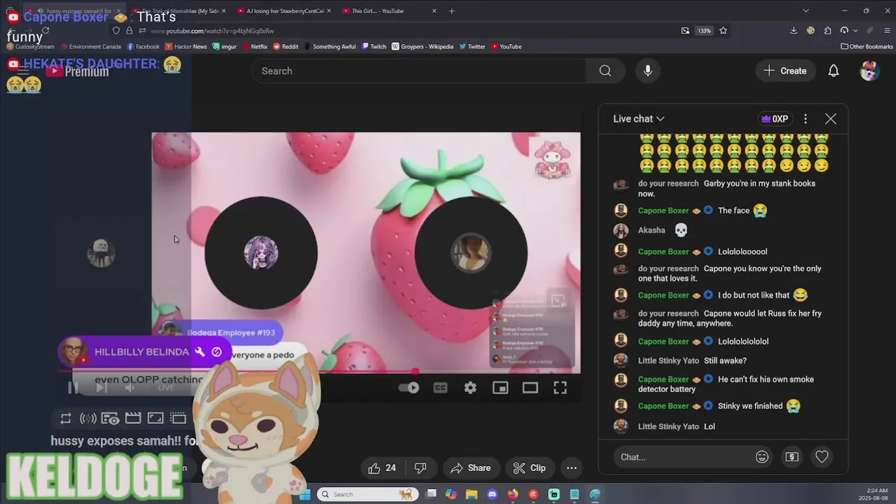Dislike the video
Image resolution: width=896 pixels, height=504 pixels.
(420, 468)
